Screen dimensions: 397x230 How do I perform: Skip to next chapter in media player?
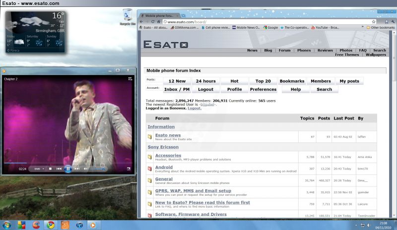(77, 169)
